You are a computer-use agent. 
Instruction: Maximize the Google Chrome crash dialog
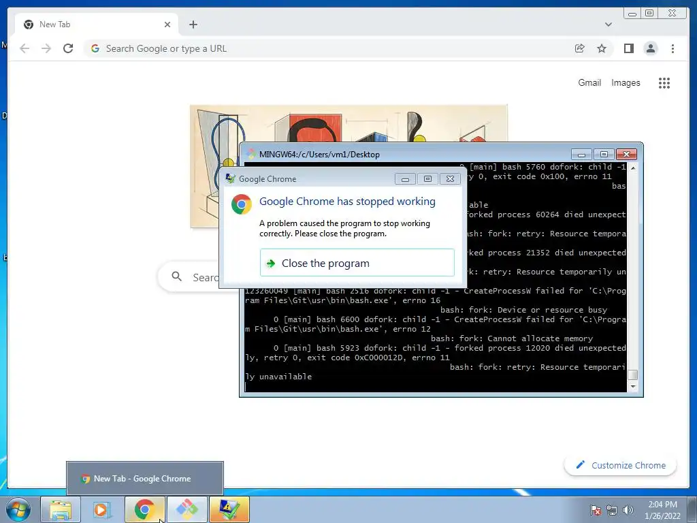(427, 179)
